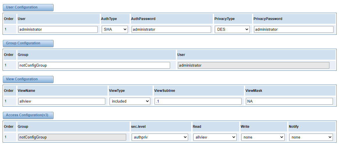Open the ViewType included dropdown
Viewport: 339px width, 144px height.
point(130,101)
